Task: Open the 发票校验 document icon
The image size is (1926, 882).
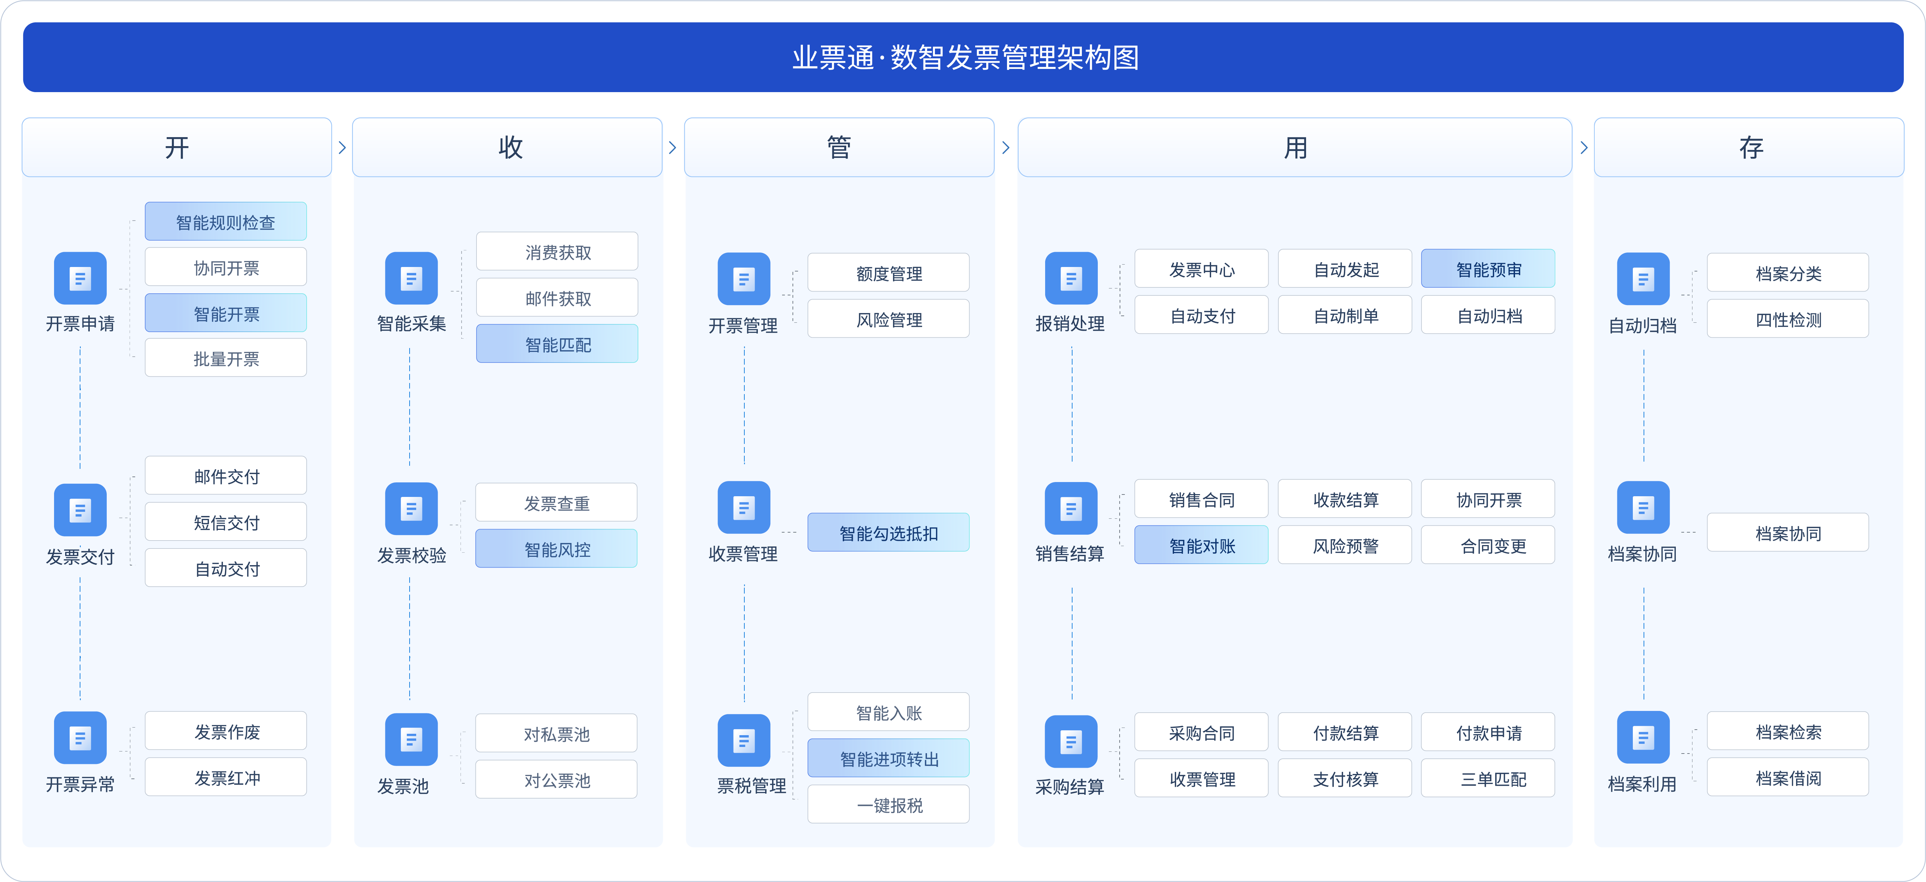Action: (x=411, y=509)
